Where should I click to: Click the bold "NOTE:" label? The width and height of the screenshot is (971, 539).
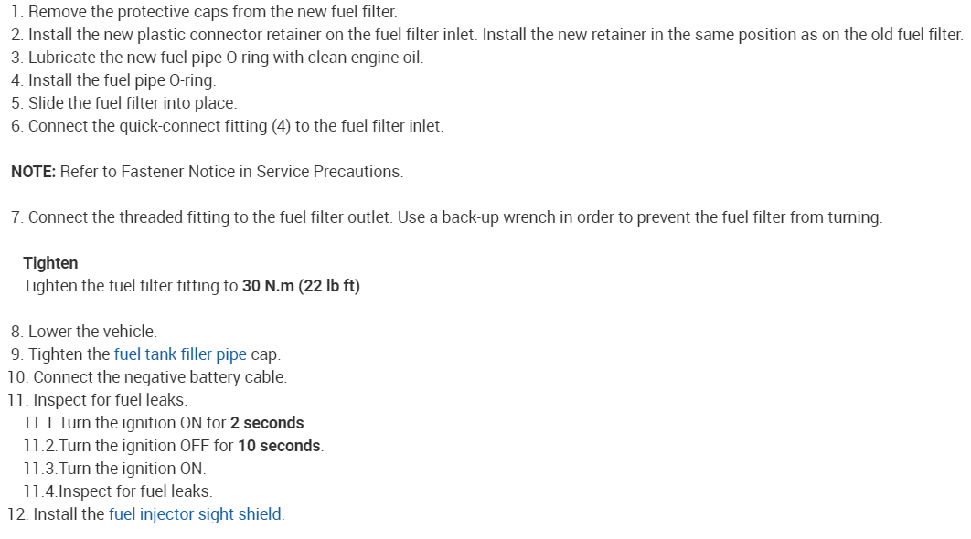[x=33, y=172]
